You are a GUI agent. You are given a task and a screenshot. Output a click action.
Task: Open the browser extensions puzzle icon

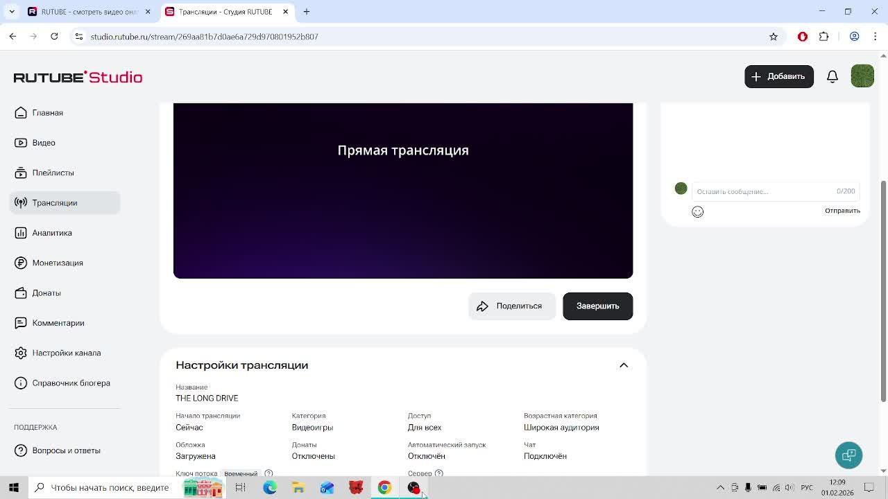coord(824,37)
